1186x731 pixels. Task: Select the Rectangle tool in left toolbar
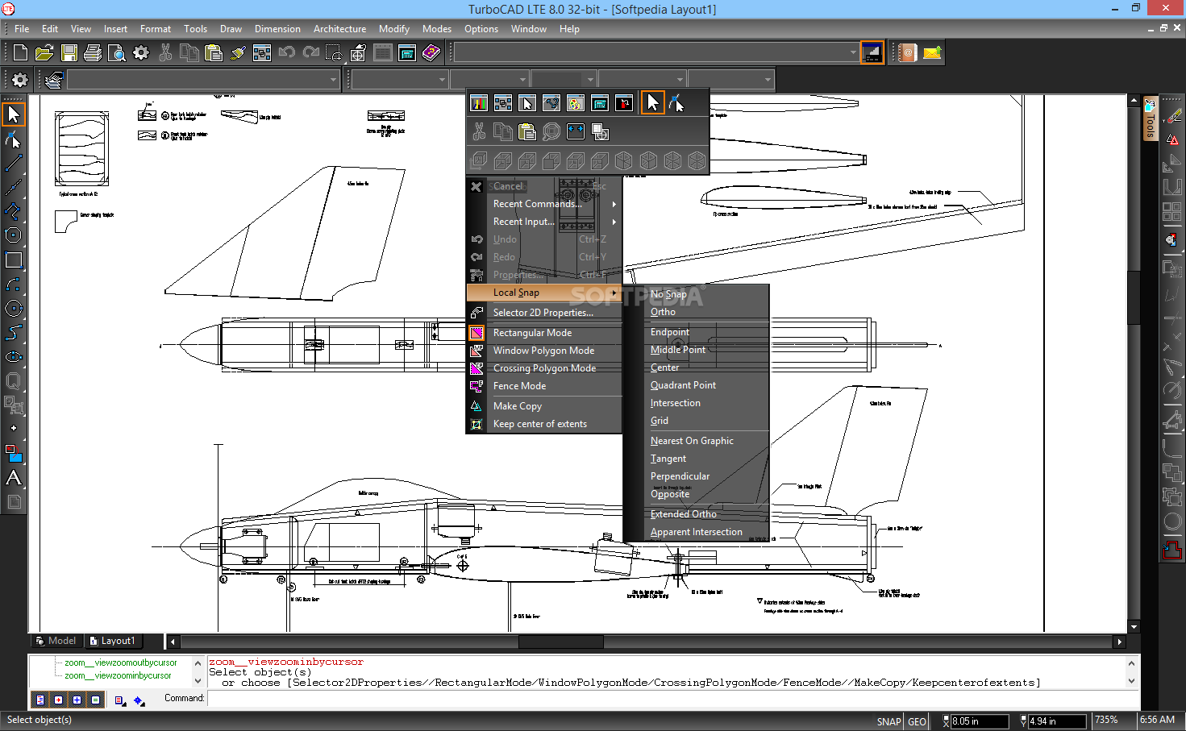point(14,260)
